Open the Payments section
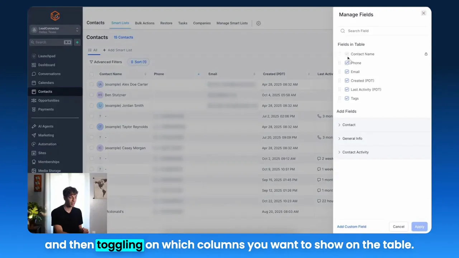The width and height of the screenshot is (459, 258). (46, 109)
